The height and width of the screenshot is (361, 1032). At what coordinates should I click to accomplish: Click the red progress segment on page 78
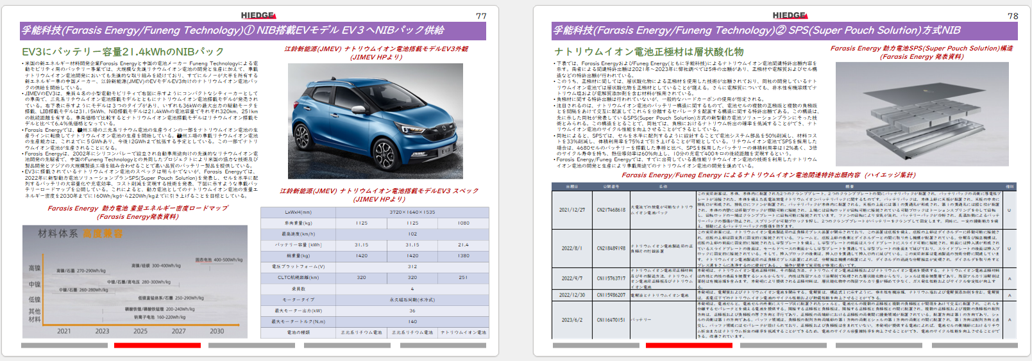(689, 346)
